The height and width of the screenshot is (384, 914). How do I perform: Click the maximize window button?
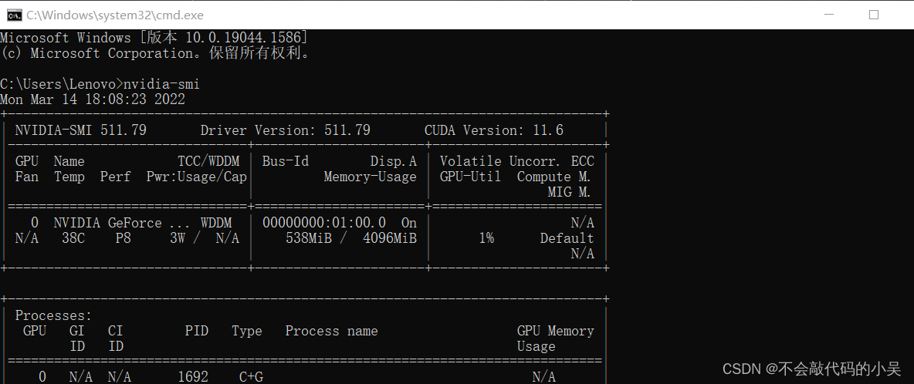pyautogui.click(x=873, y=15)
